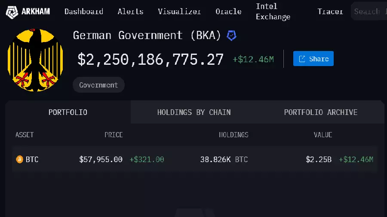Image resolution: width=387 pixels, height=217 pixels.
Task: Open Intel Exchange
Action: 273,12
